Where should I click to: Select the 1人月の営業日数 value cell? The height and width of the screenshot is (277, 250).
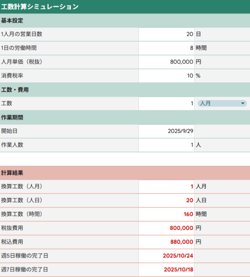click(x=167, y=34)
